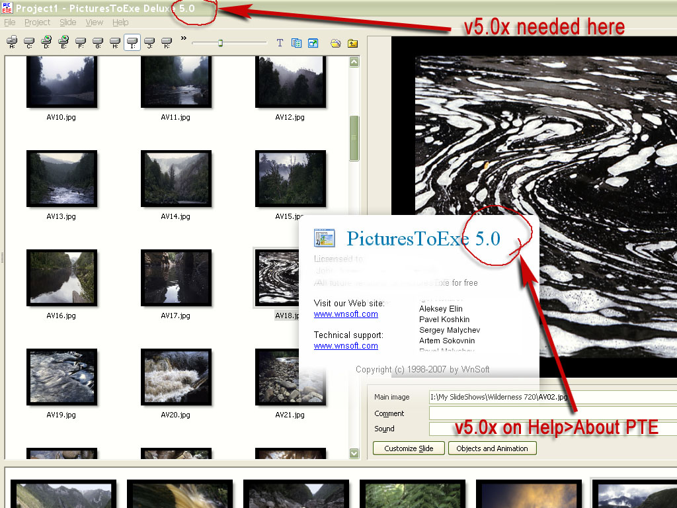Select thumbnail AV13.jpg
This screenshot has width=677, height=508.
click(61, 179)
